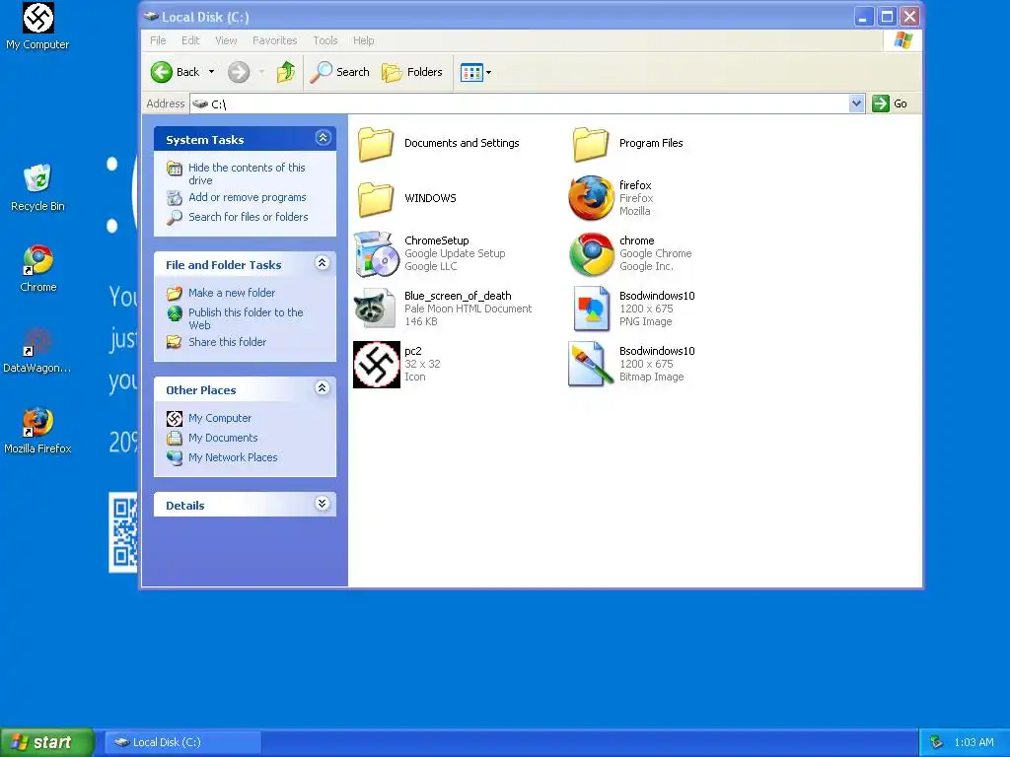Select the Blue_screen_of_death HTML document
Image resolution: width=1010 pixels, height=757 pixels.
coord(443,309)
